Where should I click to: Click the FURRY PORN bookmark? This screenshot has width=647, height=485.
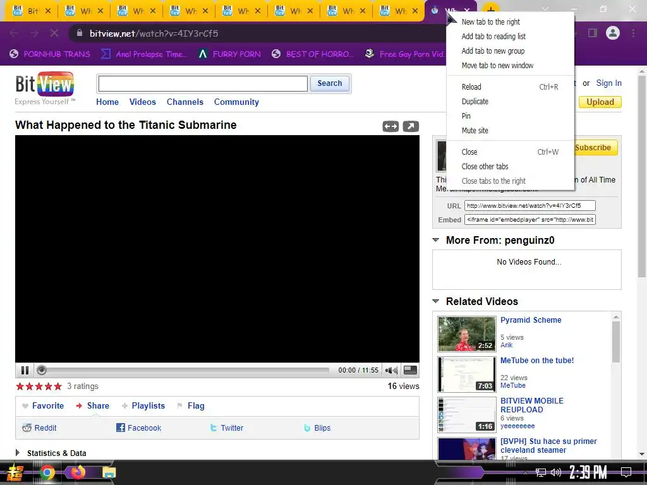229,54
